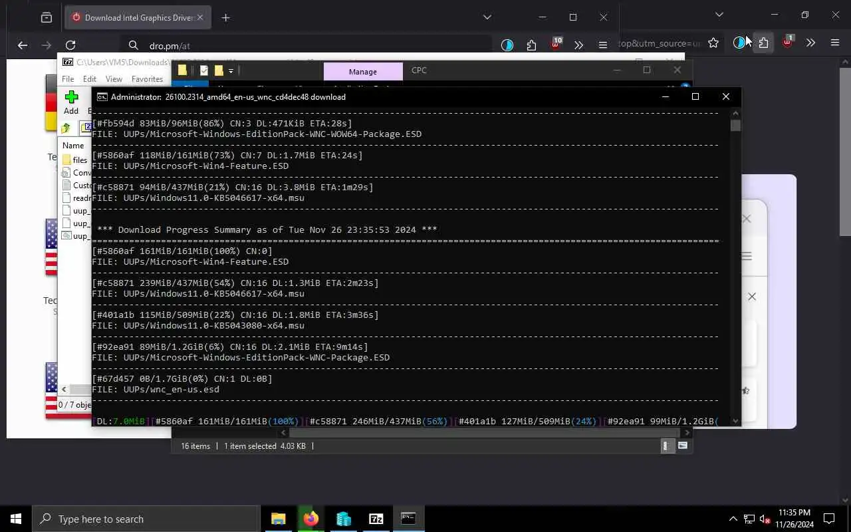Switch to command prompt from the taskbar
Screen dimensions: 851x532
(x=408, y=519)
